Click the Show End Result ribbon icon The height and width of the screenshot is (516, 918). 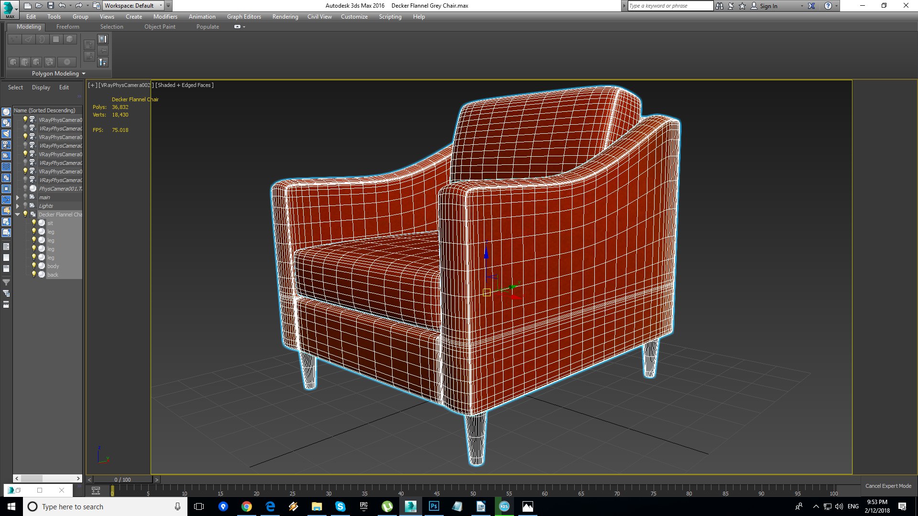click(x=103, y=62)
